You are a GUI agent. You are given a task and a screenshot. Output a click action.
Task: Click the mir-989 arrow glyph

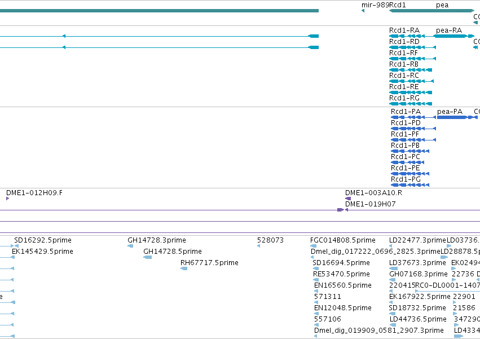(x=363, y=11)
